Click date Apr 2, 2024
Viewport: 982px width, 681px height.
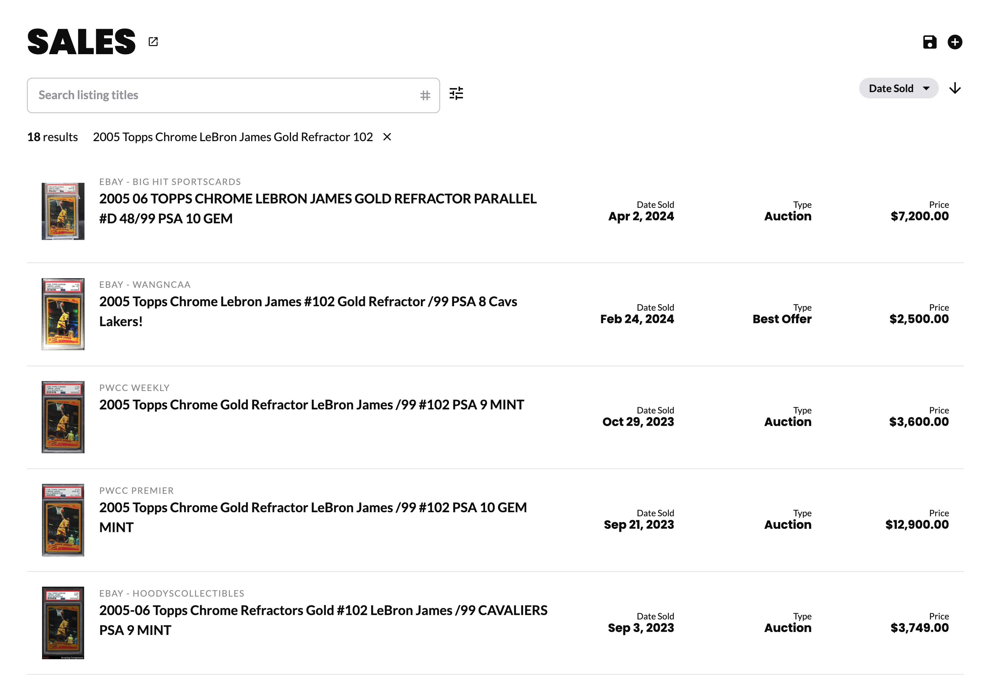(x=641, y=216)
